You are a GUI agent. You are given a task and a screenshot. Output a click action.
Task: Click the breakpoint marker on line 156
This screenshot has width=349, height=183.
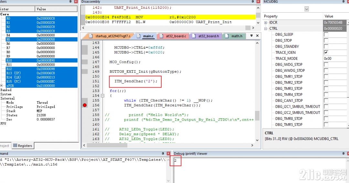[85, 105]
